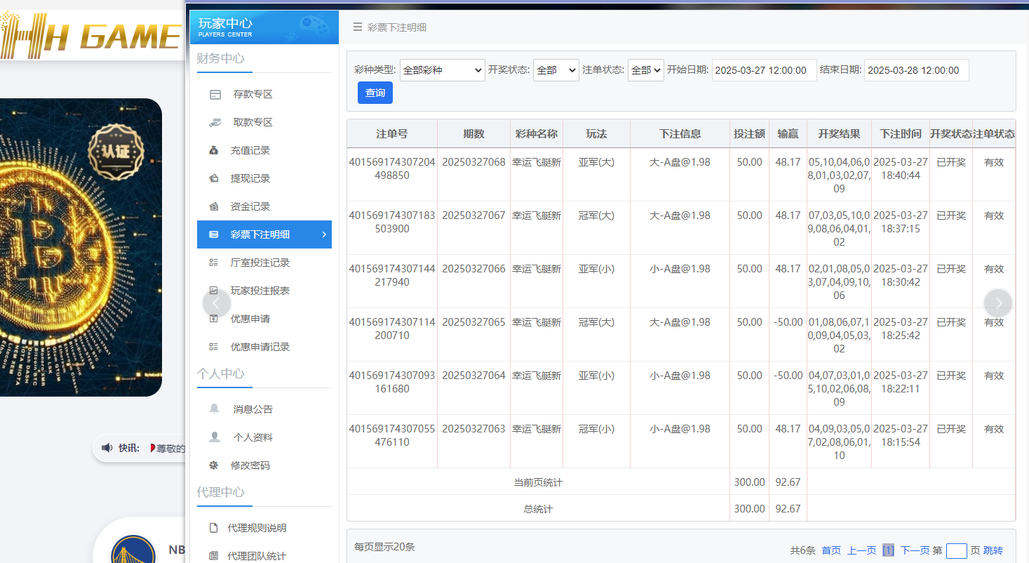
Task: Open 消息公告 via its bell icon
Action: pos(215,408)
